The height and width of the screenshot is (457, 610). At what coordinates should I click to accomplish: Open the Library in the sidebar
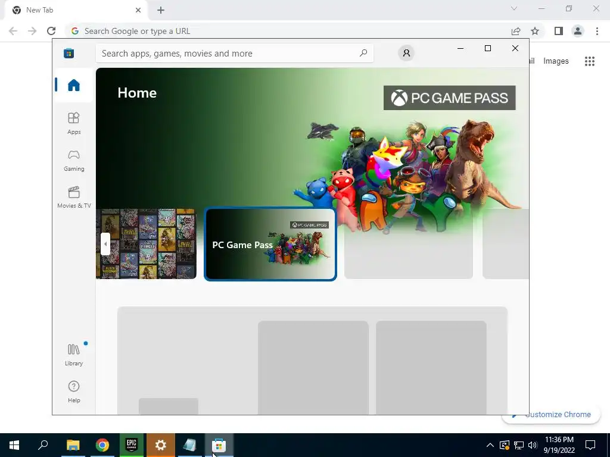[x=73, y=355]
